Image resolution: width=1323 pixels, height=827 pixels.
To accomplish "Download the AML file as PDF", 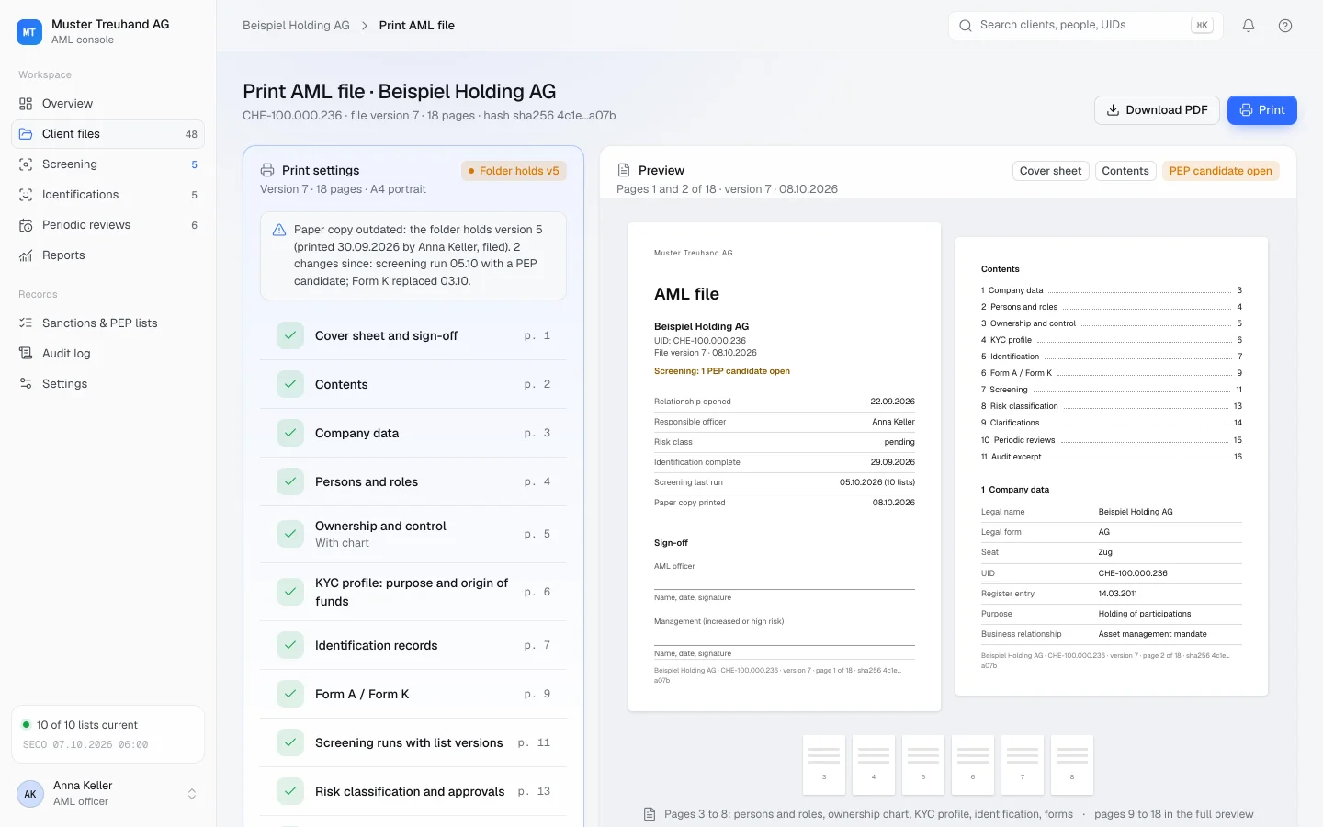I will coord(1157,110).
